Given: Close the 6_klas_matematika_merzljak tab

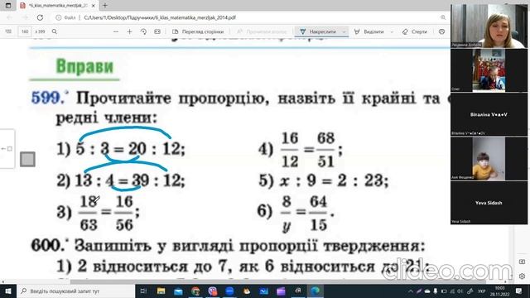Looking at the screenshot, I should tap(94, 6).
